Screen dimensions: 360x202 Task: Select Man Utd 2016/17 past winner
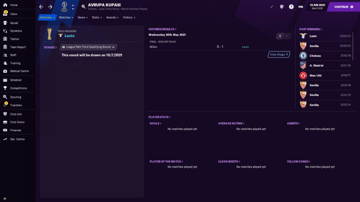click(325, 75)
